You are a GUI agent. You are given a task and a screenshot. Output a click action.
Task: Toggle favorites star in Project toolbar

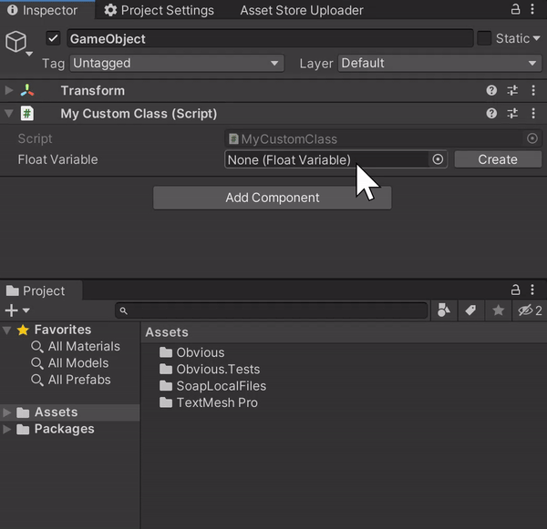498,310
